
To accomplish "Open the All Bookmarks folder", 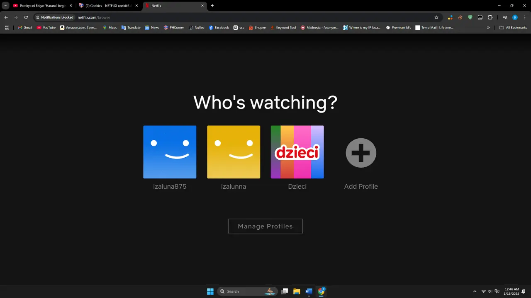I will [513, 28].
